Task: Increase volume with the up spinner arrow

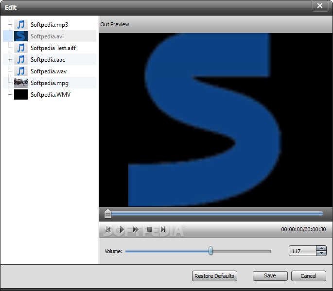Action: (321, 249)
